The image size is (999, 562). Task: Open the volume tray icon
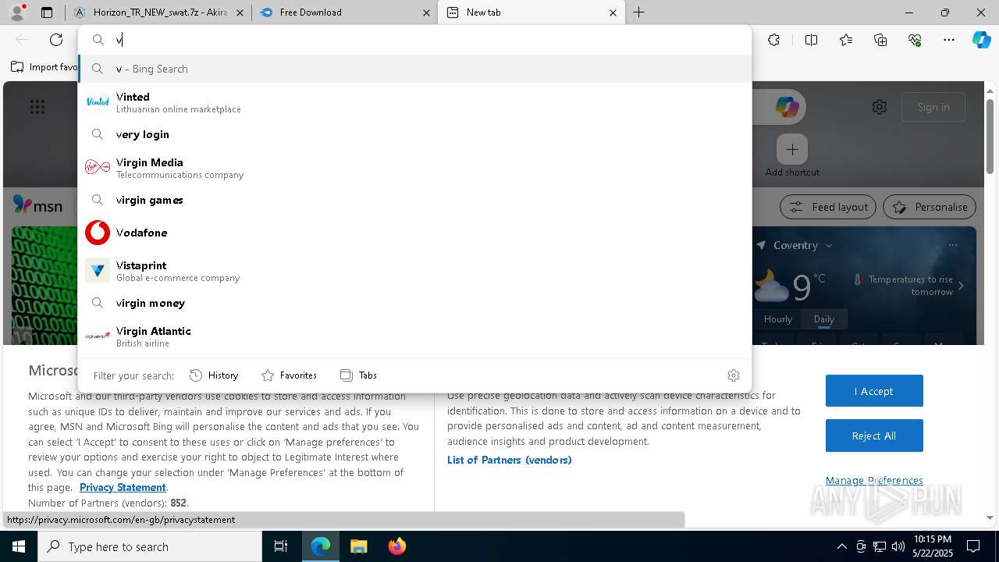(x=898, y=546)
